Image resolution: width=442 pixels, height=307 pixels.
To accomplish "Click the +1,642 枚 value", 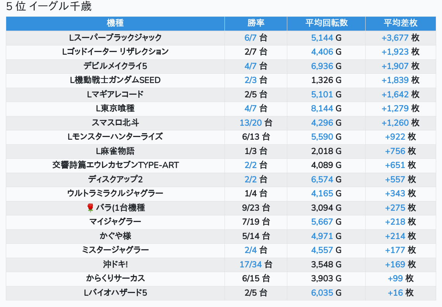I will click(400, 94).
